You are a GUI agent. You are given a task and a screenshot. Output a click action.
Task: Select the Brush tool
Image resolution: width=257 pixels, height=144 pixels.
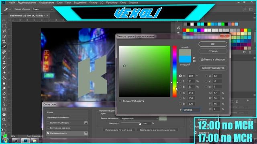pyautogui.click(x=4, y=57)
